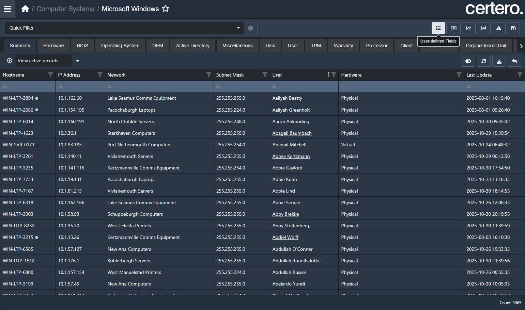
Task: Open the line chart view icon
Action: (469, 28)
